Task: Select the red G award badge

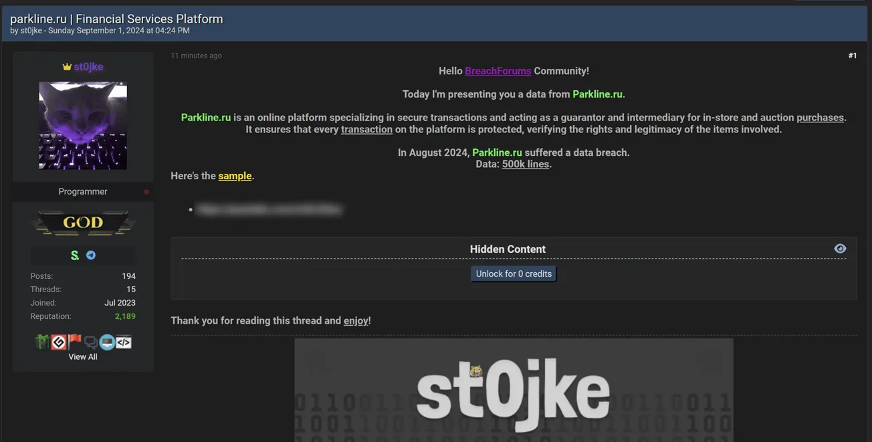Action: click(59, 342)
